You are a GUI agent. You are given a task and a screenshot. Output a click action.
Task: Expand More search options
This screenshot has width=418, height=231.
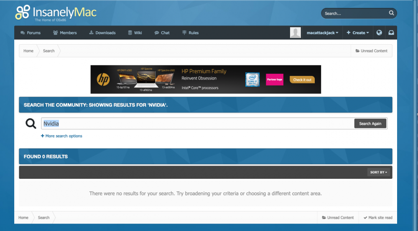(x=61, y=136)
